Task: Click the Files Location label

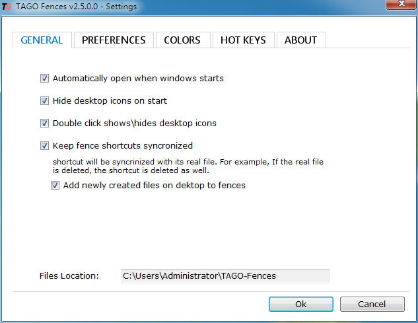Action: point(69,276)
